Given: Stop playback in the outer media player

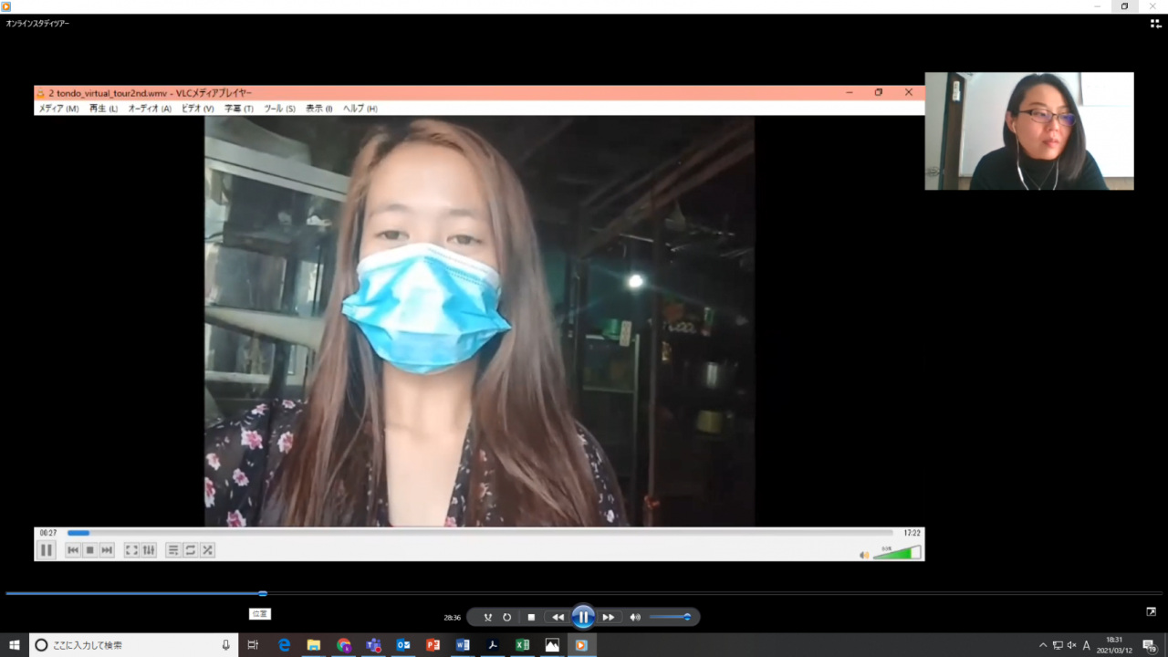Looking at the screenshot, I should pos(531,618).
